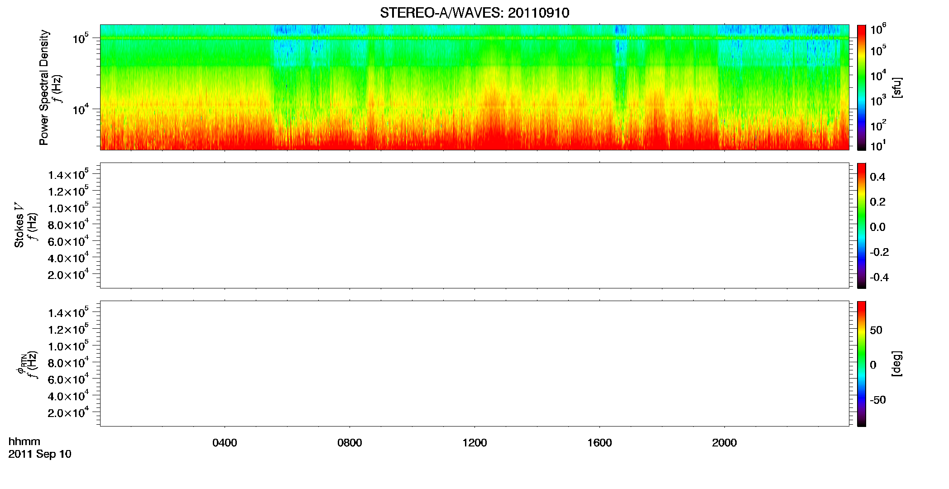Screen dimensions: 949x489
Task: Click the 0800 time tick label
Action: (x=350, y=443)
